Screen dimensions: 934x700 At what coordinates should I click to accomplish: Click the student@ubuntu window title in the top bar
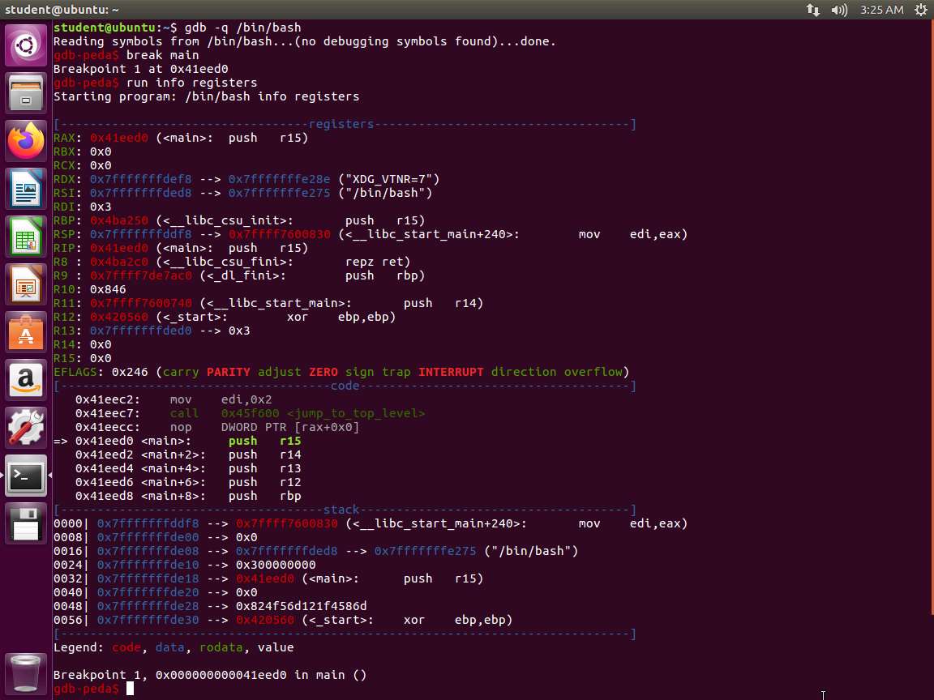[62, 10]
